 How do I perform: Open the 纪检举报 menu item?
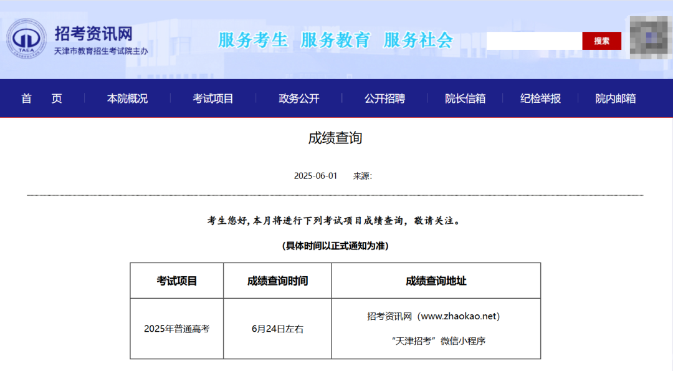(540, 99)
